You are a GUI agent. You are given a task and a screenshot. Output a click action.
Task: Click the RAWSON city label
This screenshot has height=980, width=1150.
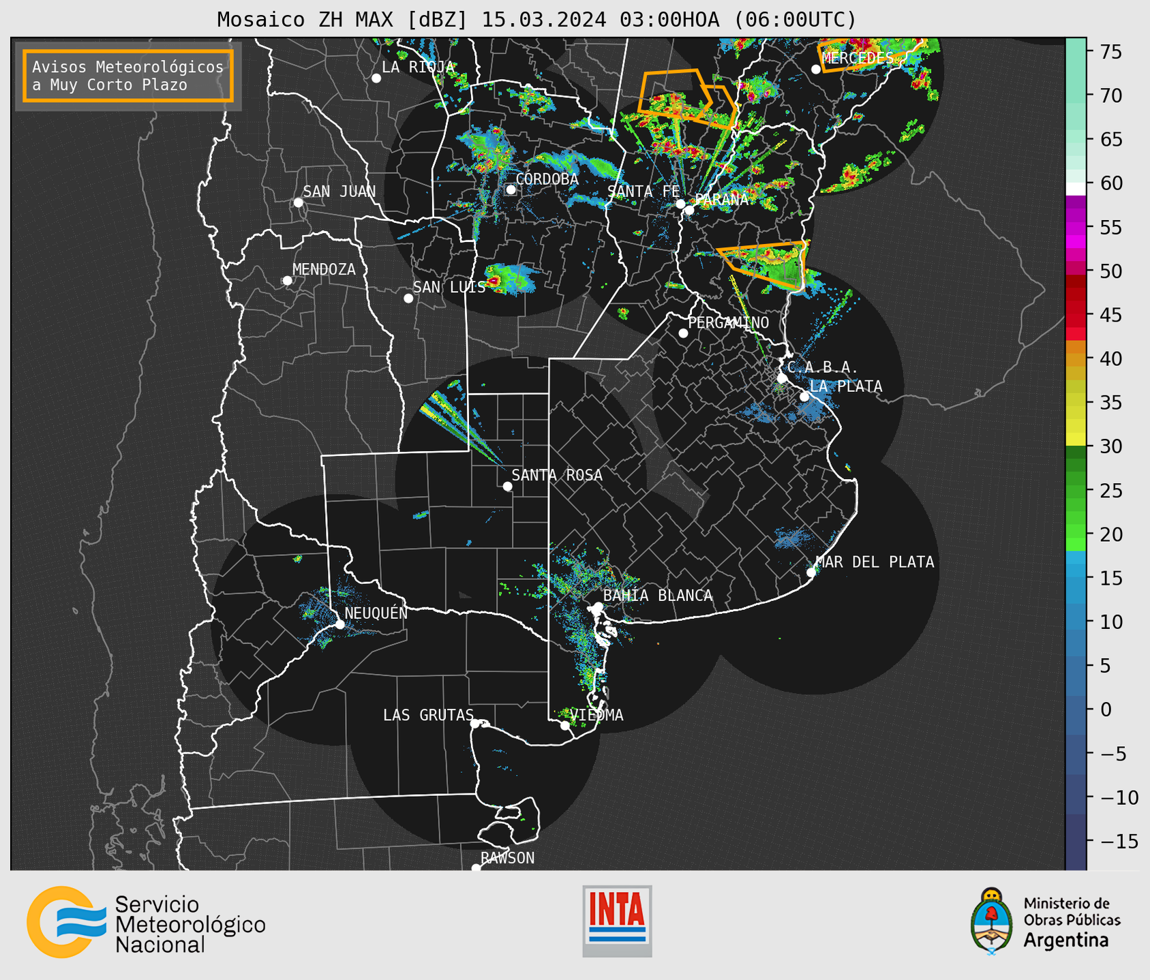pos(508,858)
